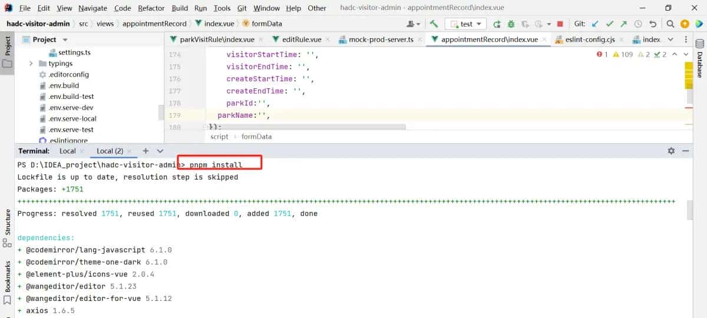Open the test run configuration dropdown

pos(465,24)
